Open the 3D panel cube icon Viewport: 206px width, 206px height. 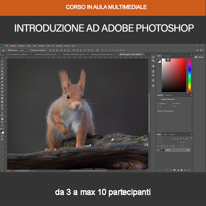coord(153,80)
